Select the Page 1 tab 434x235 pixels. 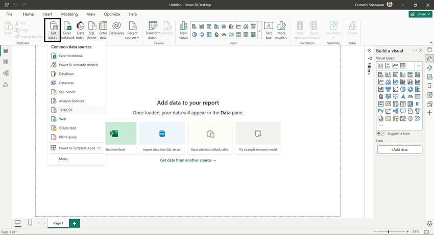pyautogui.click(x=58, y=223)
